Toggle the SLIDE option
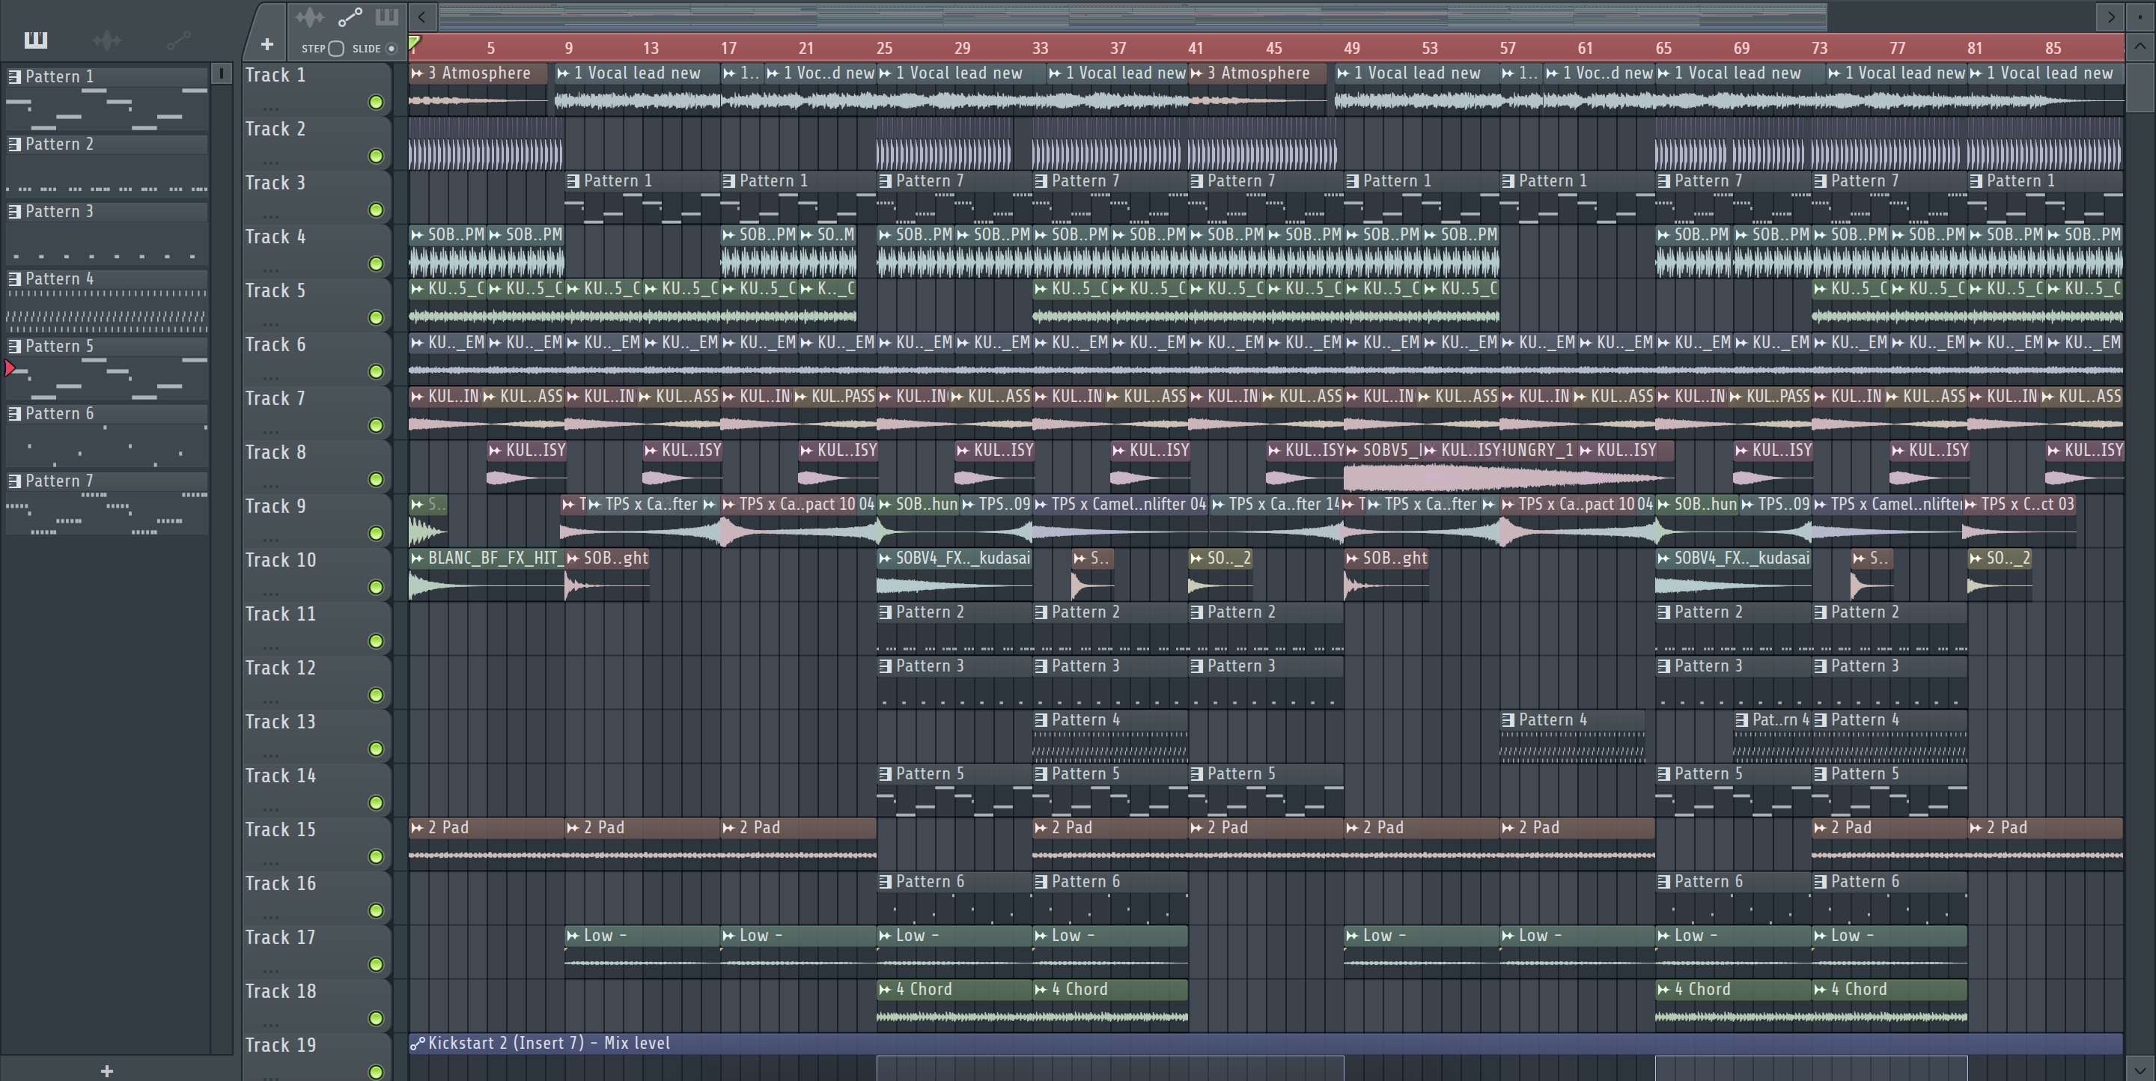The width and height of the screenshot is (2156, 1081). point(391,49)
